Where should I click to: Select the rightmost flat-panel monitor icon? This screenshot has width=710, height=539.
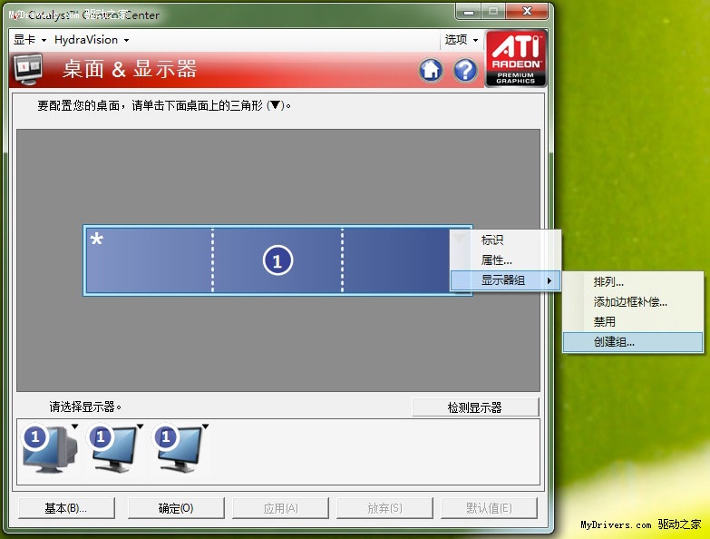click(180, 448)
